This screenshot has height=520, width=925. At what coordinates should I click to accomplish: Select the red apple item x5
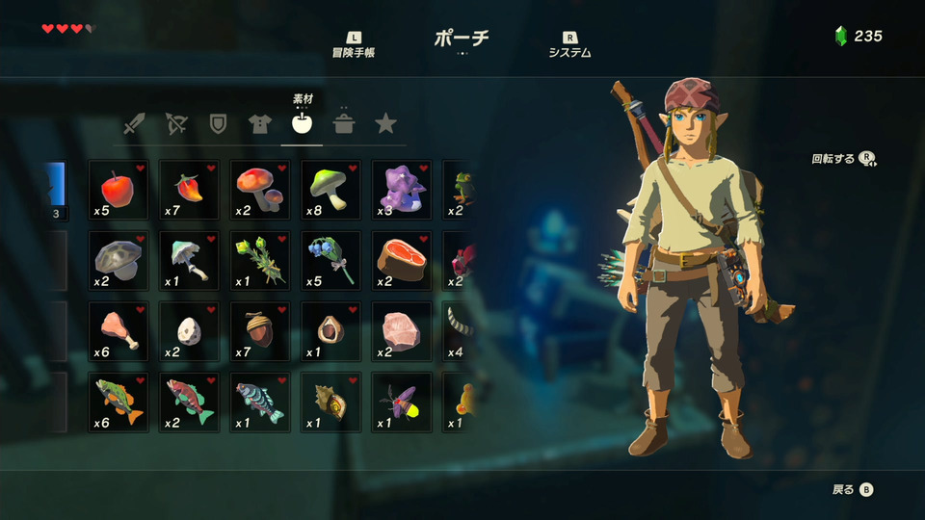(x=118, y=190)
